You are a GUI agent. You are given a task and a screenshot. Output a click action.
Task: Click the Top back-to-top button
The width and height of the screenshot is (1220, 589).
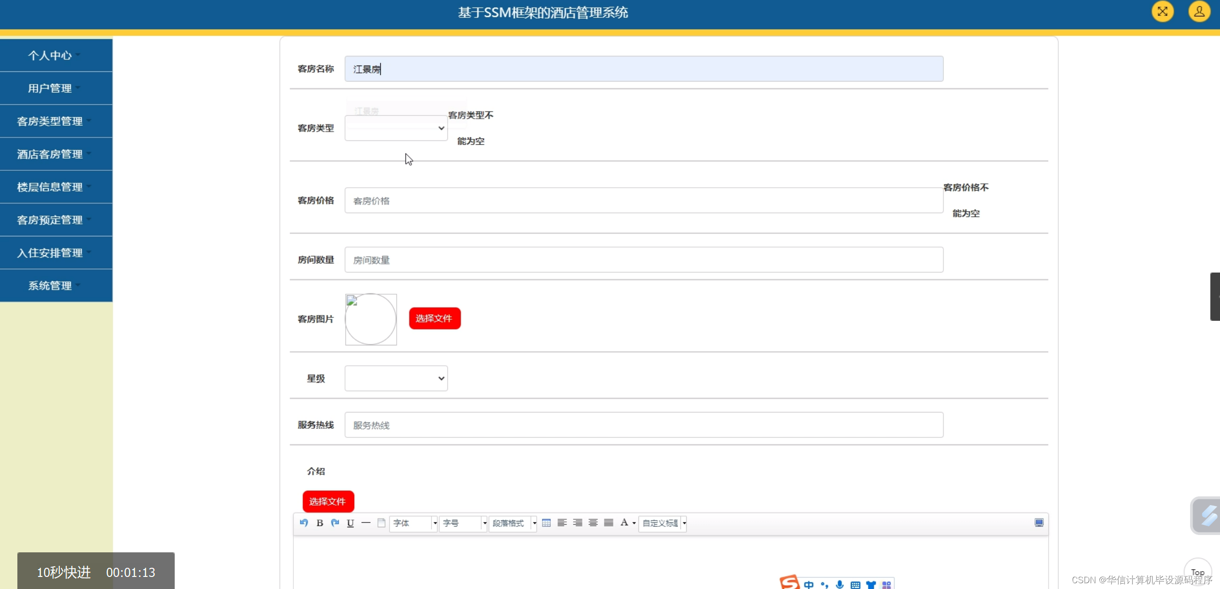(x=1198, y=572)
